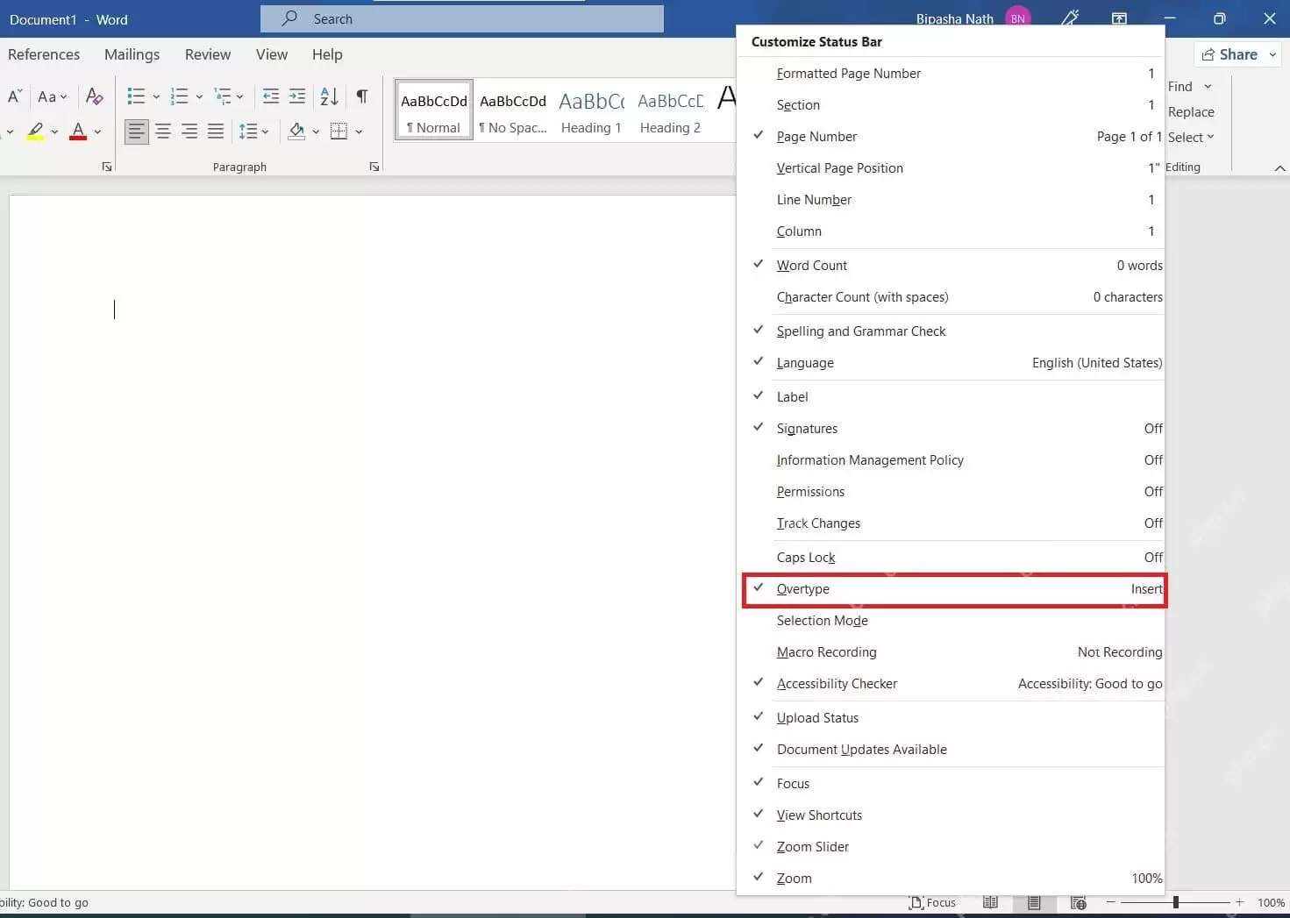The height and width of the screenshot is (918, 1290).
Task: Align text right in Paragraph group
Action: 189,132
